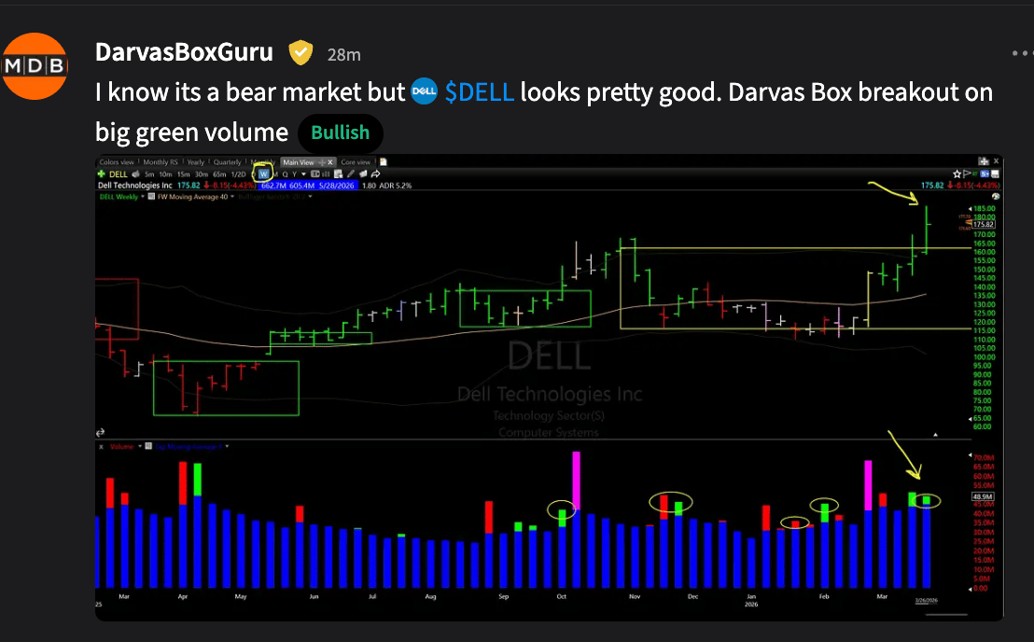Viewport: 1034px width, 642px height.
Task: Click the Dell logo beside $DELL
Action: (424, 91)
